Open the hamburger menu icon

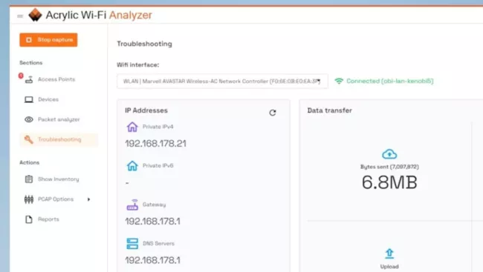point(20,16)
